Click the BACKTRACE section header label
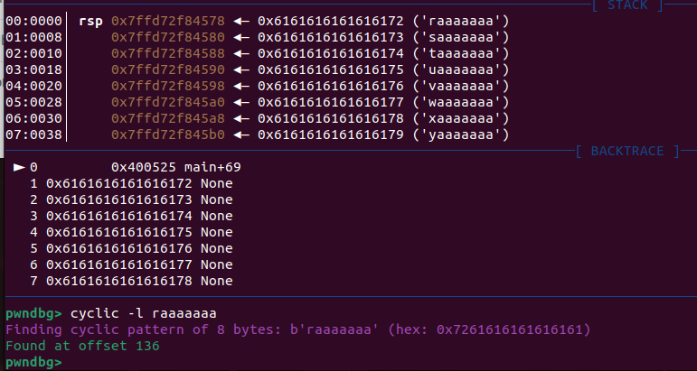The width and height of the screenshot is (697, 371). [626, 152]
